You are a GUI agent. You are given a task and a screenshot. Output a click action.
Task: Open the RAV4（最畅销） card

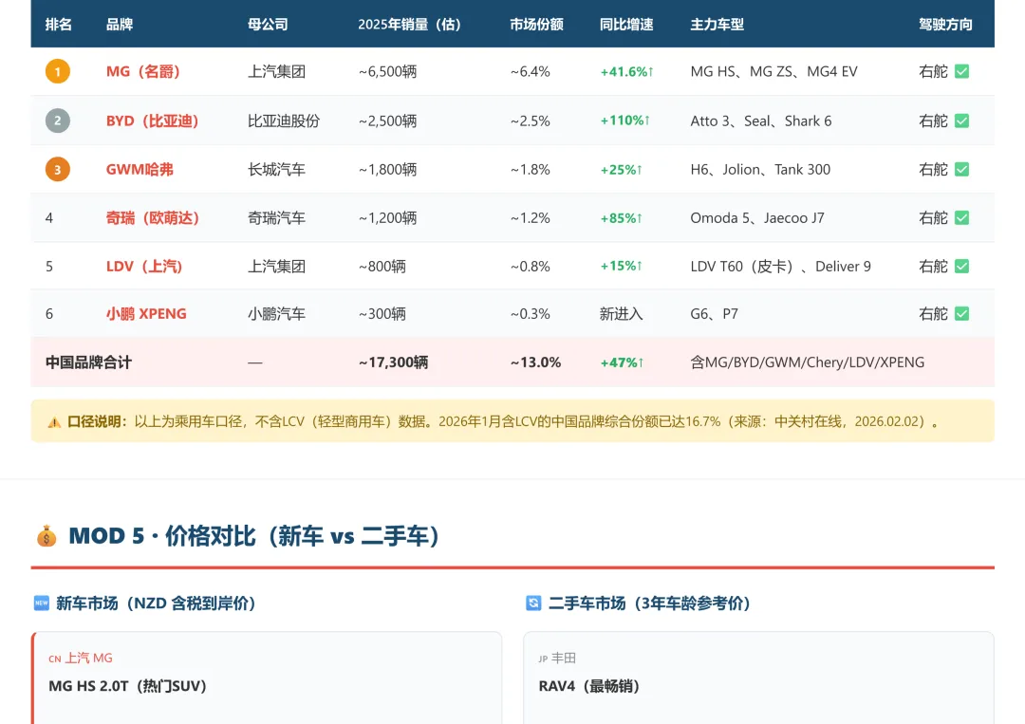[x=758, y=678]
